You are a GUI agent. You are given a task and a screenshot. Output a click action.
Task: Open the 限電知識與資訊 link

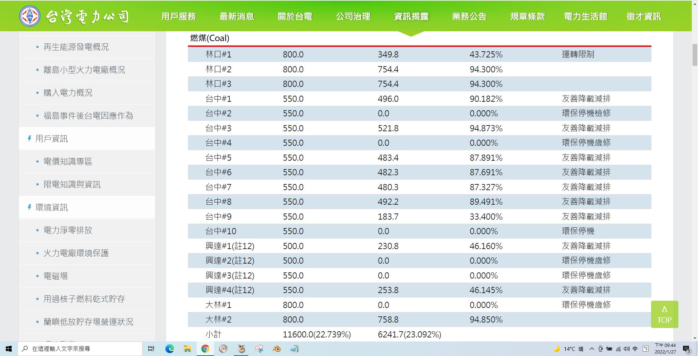pyautogui.click(x=72, y=184)
